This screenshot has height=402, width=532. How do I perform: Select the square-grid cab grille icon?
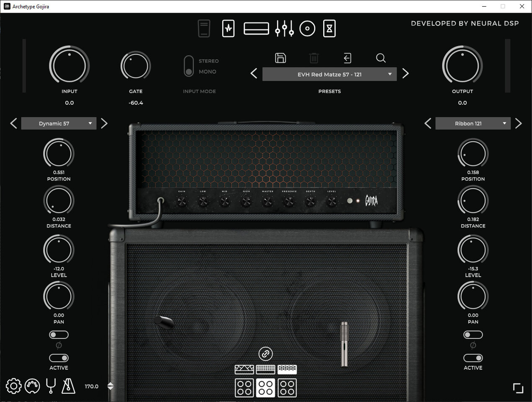(x=265, y=369)
